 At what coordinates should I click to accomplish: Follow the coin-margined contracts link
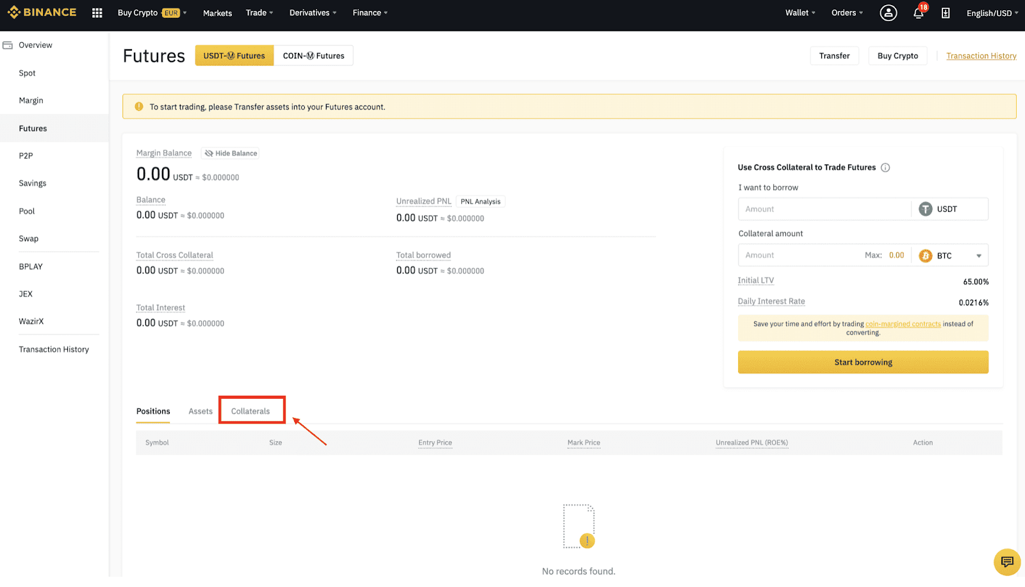903,325
